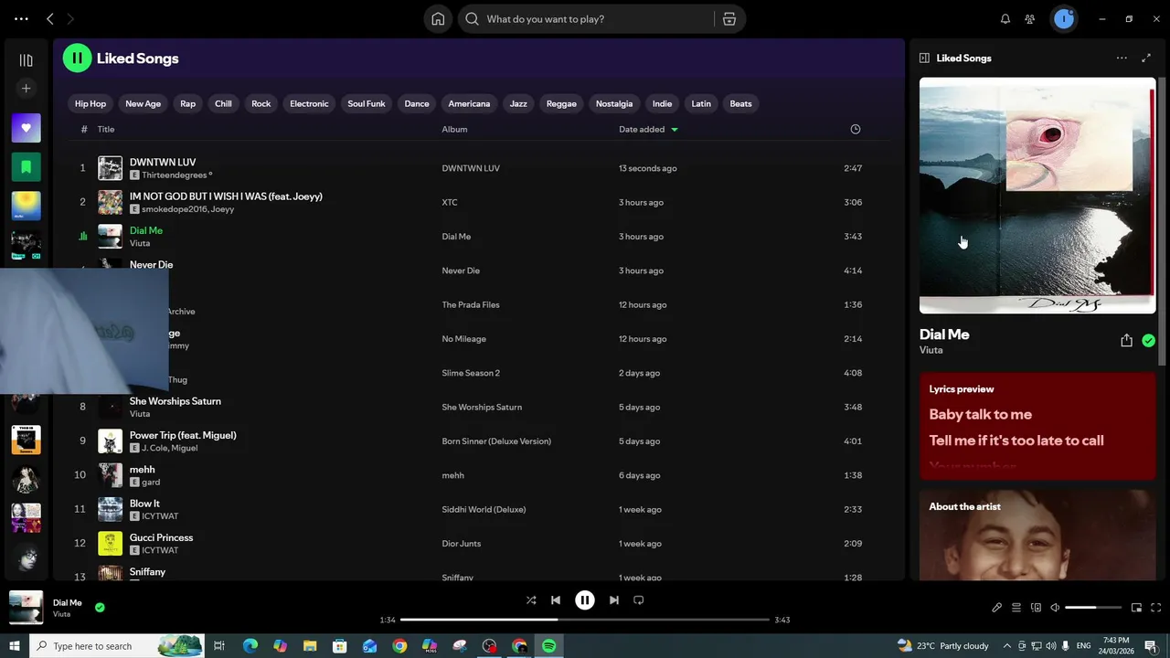Click Dial Me album art in panel
This screenshot has width=1170, height=658.
[x=1037, y=196]
